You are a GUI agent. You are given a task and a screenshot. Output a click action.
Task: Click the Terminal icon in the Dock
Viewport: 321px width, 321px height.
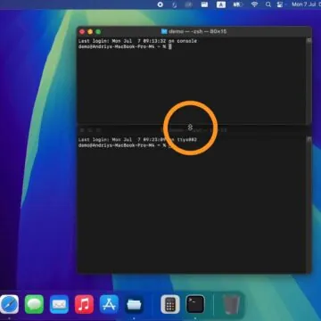195,304
